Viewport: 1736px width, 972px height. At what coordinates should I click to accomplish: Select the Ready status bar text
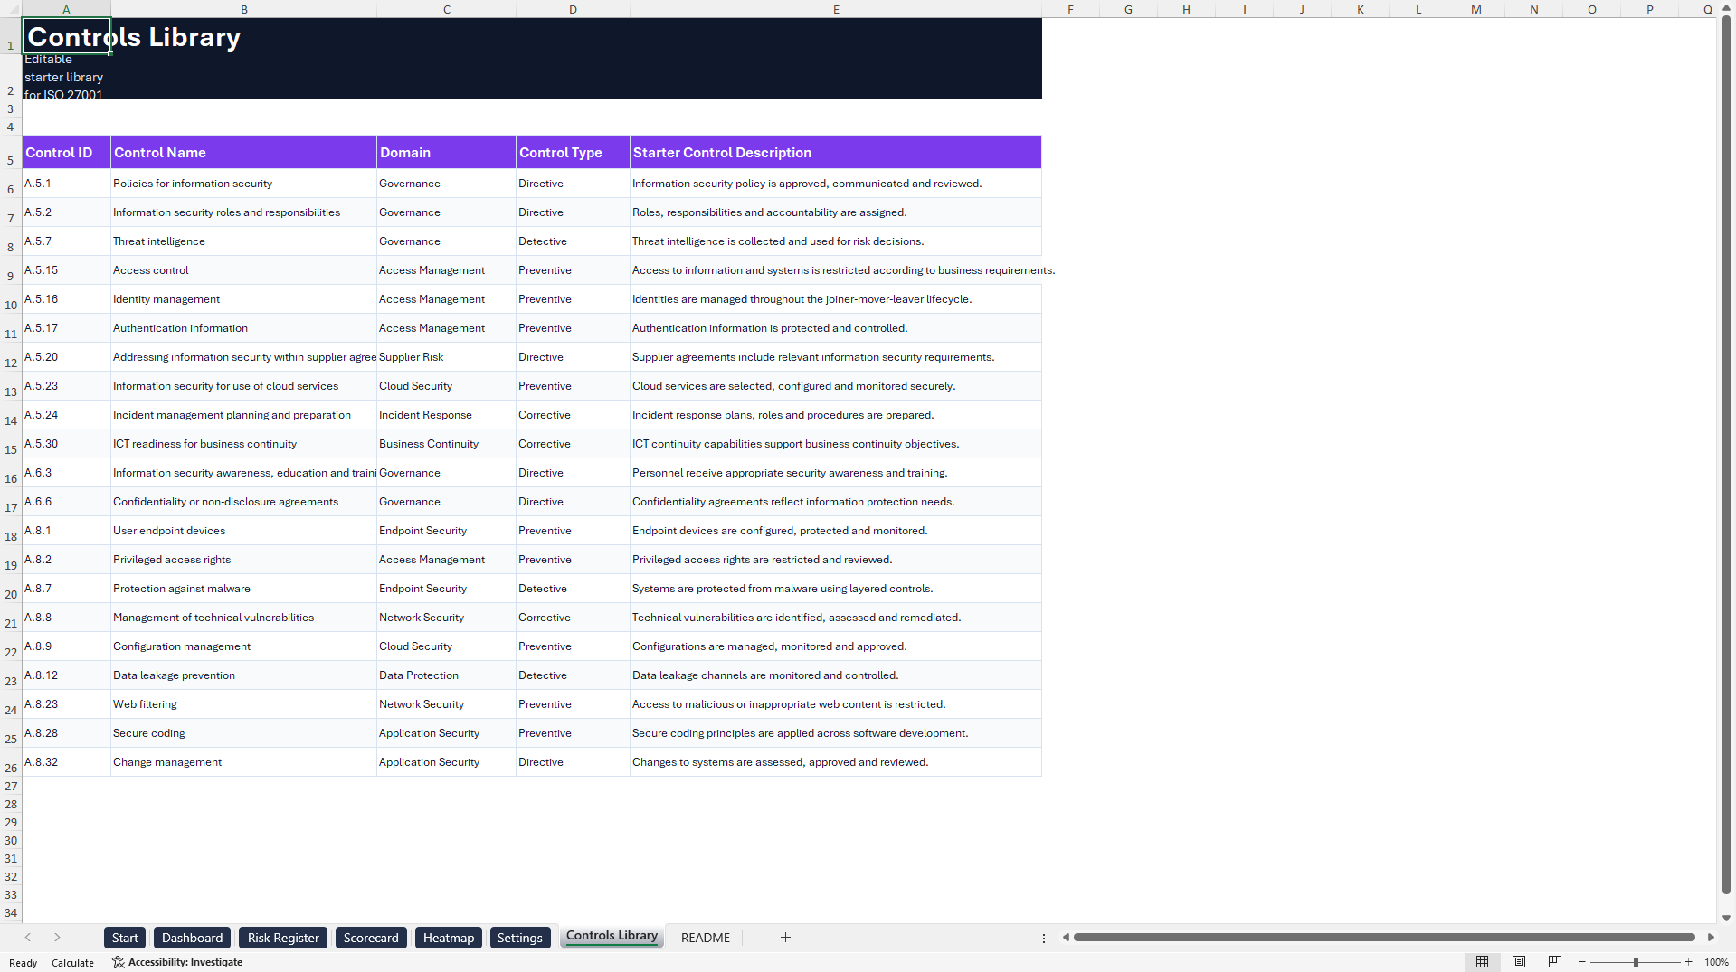[23, 963]
